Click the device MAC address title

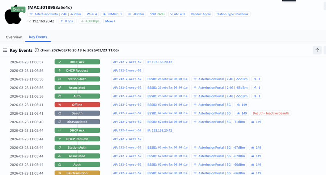[x=50, y=7]
